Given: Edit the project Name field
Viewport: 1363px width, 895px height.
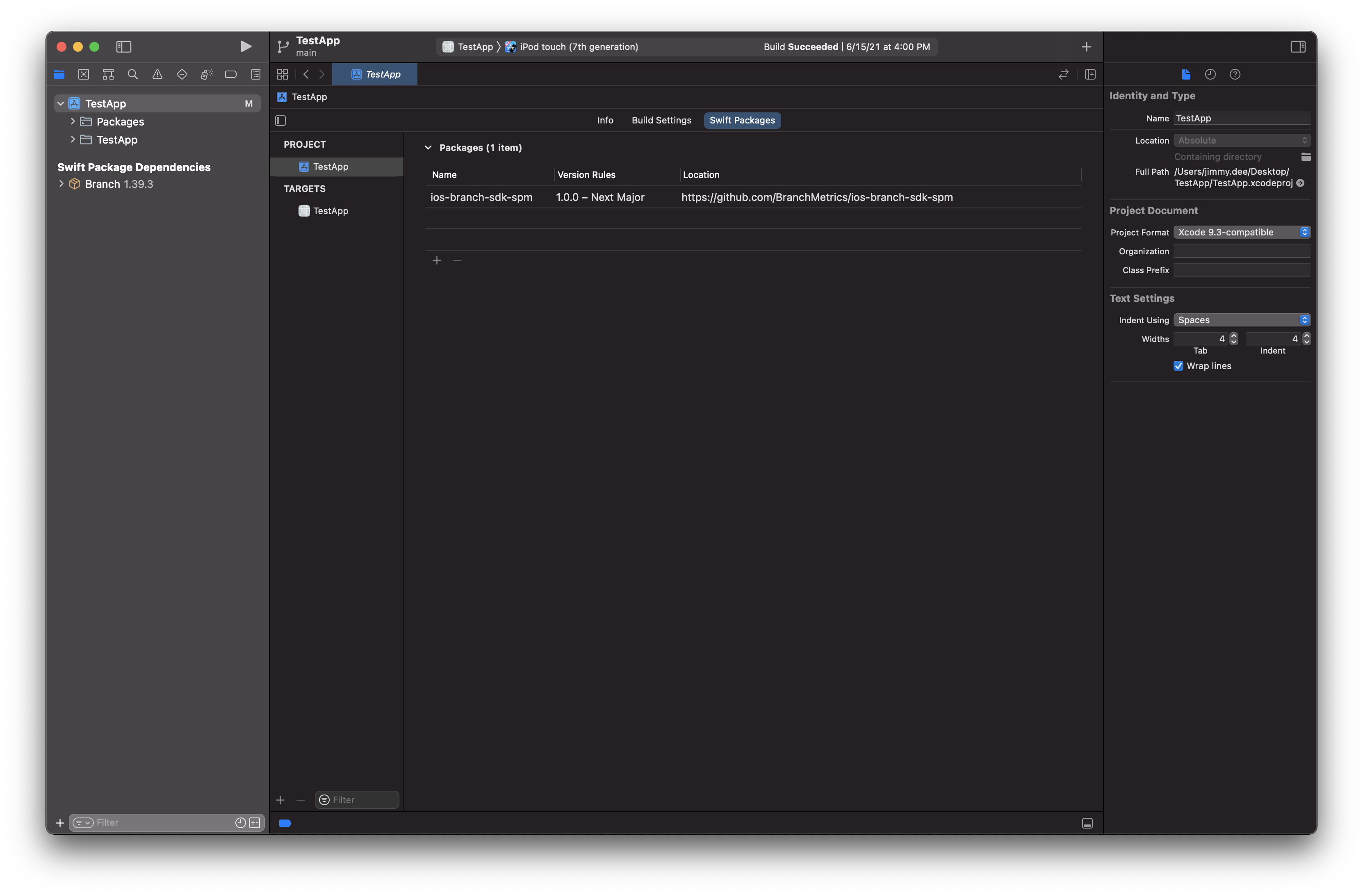Looking at the screenshot, I should pyautogui.click(x=1242, y=119).
